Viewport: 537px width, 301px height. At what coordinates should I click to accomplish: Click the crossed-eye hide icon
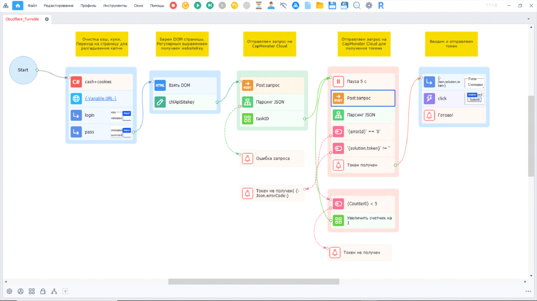tap(283, 5)
